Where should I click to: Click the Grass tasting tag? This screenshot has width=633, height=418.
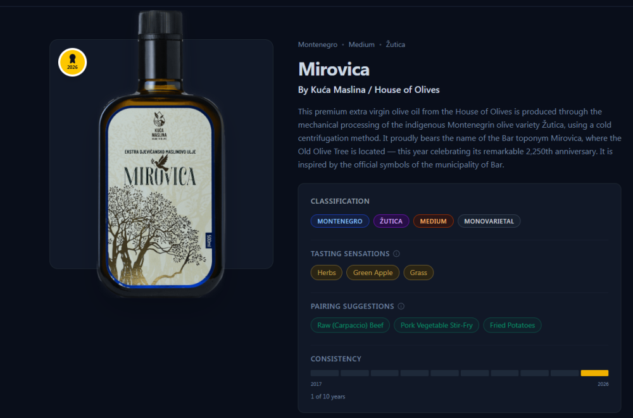click(418, 273)
